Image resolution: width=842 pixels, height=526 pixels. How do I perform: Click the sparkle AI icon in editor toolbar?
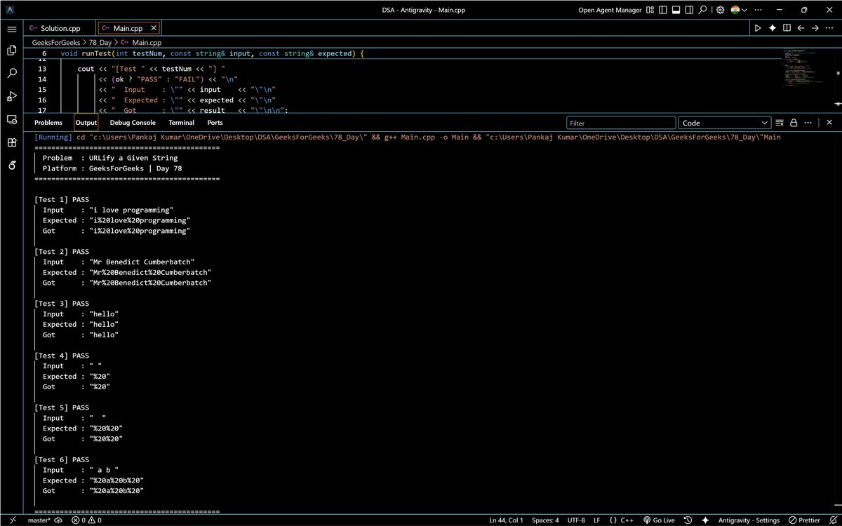pyautogui.click(x=773, y=28)
